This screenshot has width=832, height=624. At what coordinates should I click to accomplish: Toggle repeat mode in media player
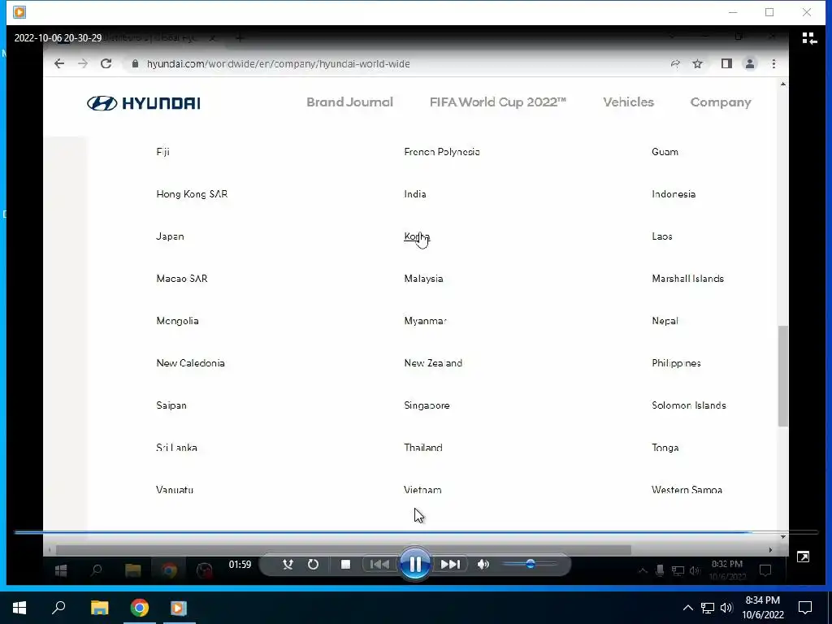[x=313, y=564]
